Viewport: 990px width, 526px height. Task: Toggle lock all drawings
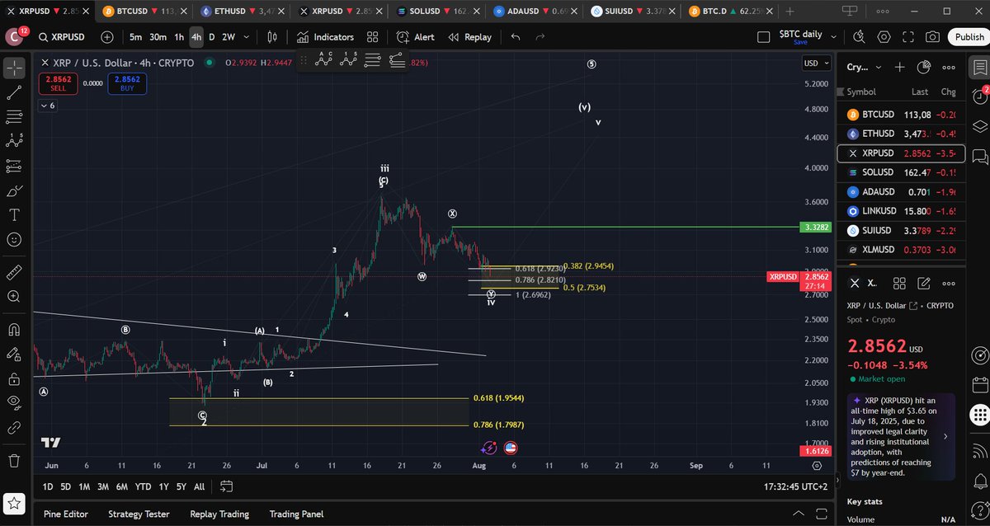click(x=14, y=379)
